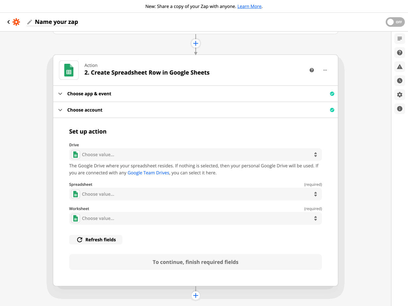Click the help icon in action header

point(312,70)
